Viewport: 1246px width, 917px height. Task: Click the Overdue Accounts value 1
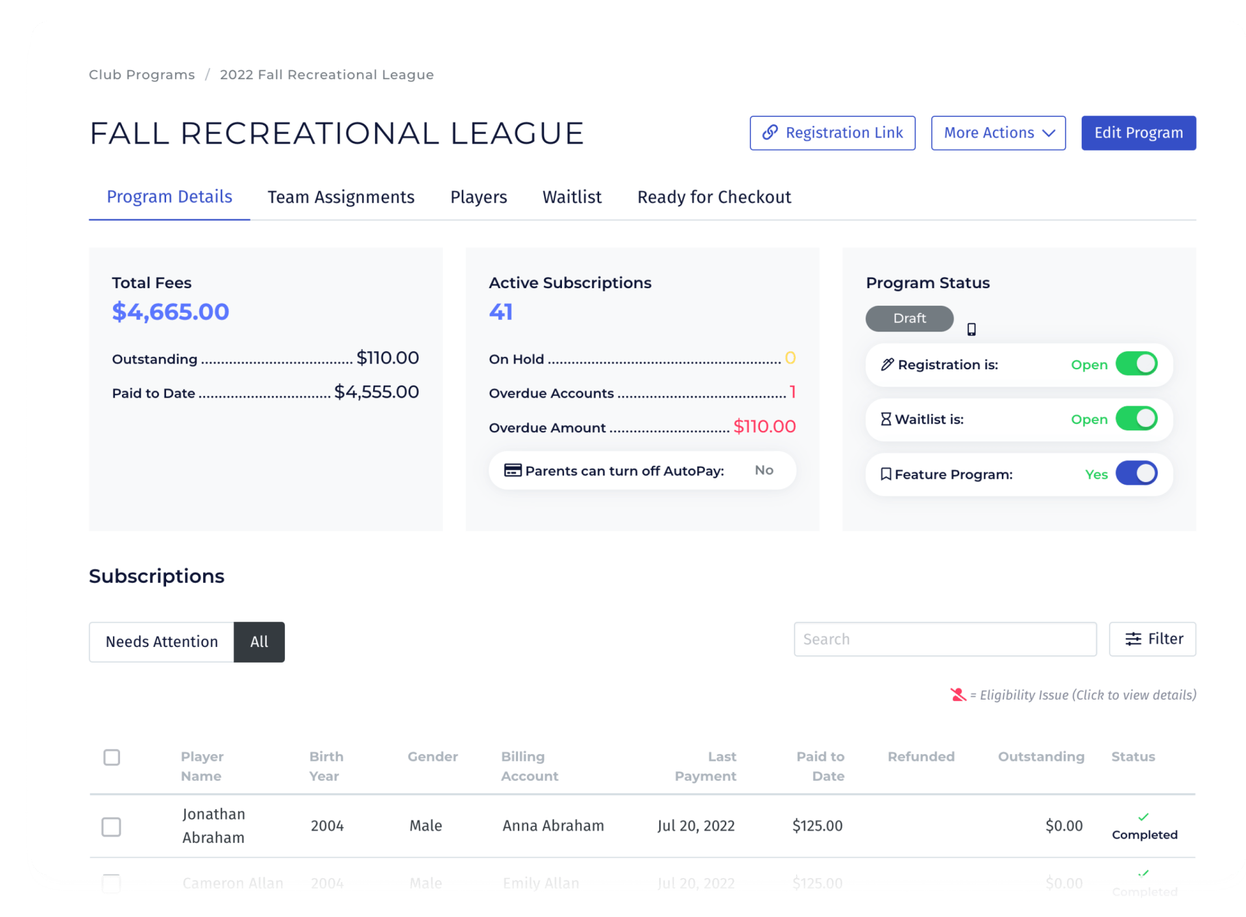pos(792,392)
